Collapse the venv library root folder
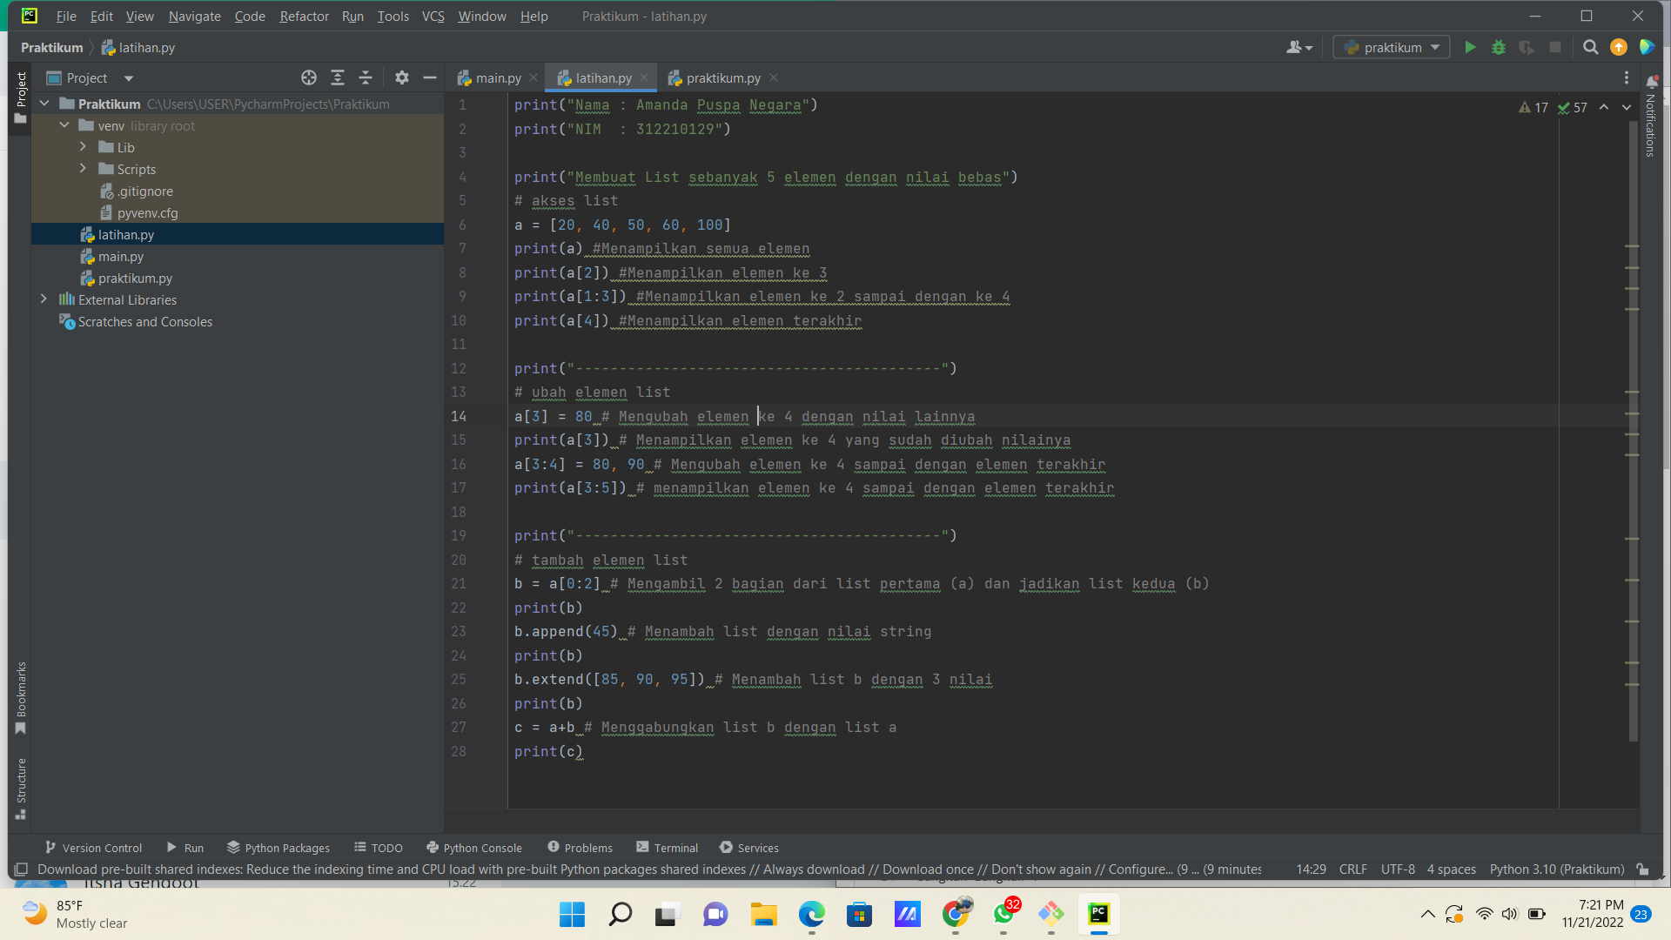This screenshot has width=1671, height=940. tap(64, 125)
